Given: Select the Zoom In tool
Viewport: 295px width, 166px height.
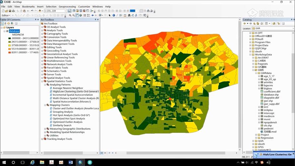Looking at the screenshot, I should (x=70, y=15).
